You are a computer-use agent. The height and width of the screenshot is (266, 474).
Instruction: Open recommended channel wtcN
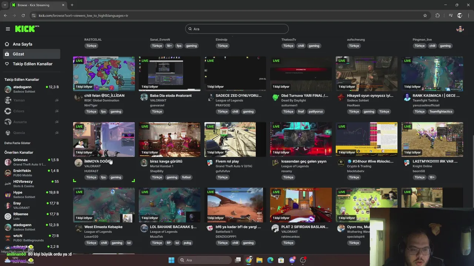(31, 238)
